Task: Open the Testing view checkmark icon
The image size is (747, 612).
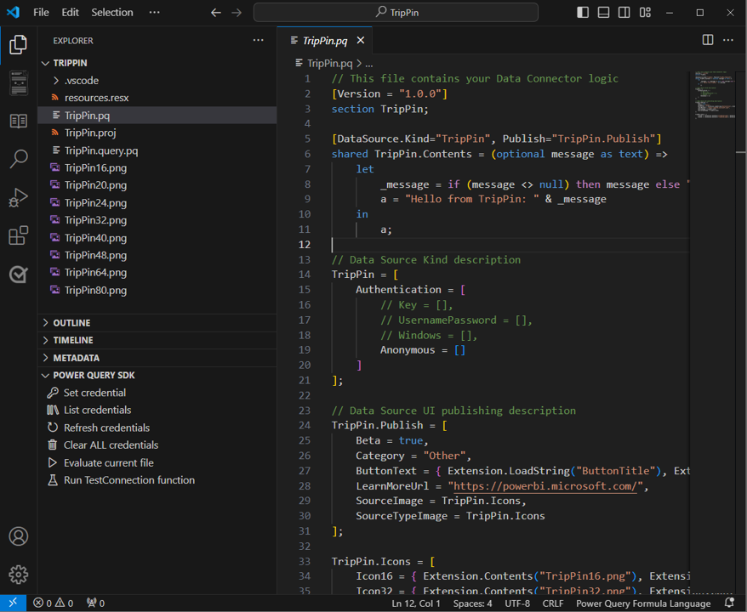Action: point(18,274)
